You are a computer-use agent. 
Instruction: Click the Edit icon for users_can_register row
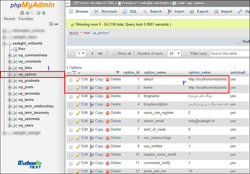[x=78, y=113]
